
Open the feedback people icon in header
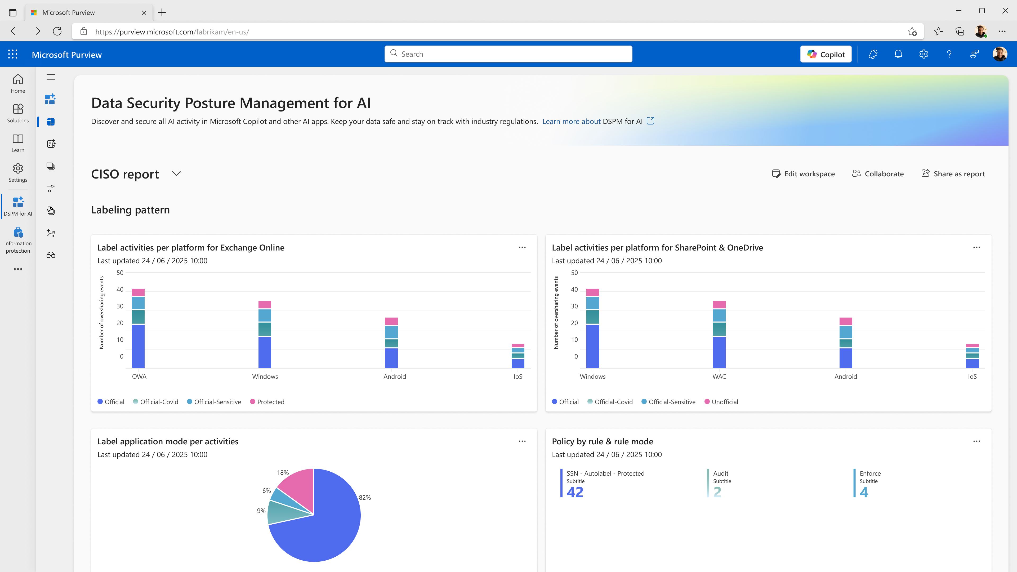tap(974, 54)
